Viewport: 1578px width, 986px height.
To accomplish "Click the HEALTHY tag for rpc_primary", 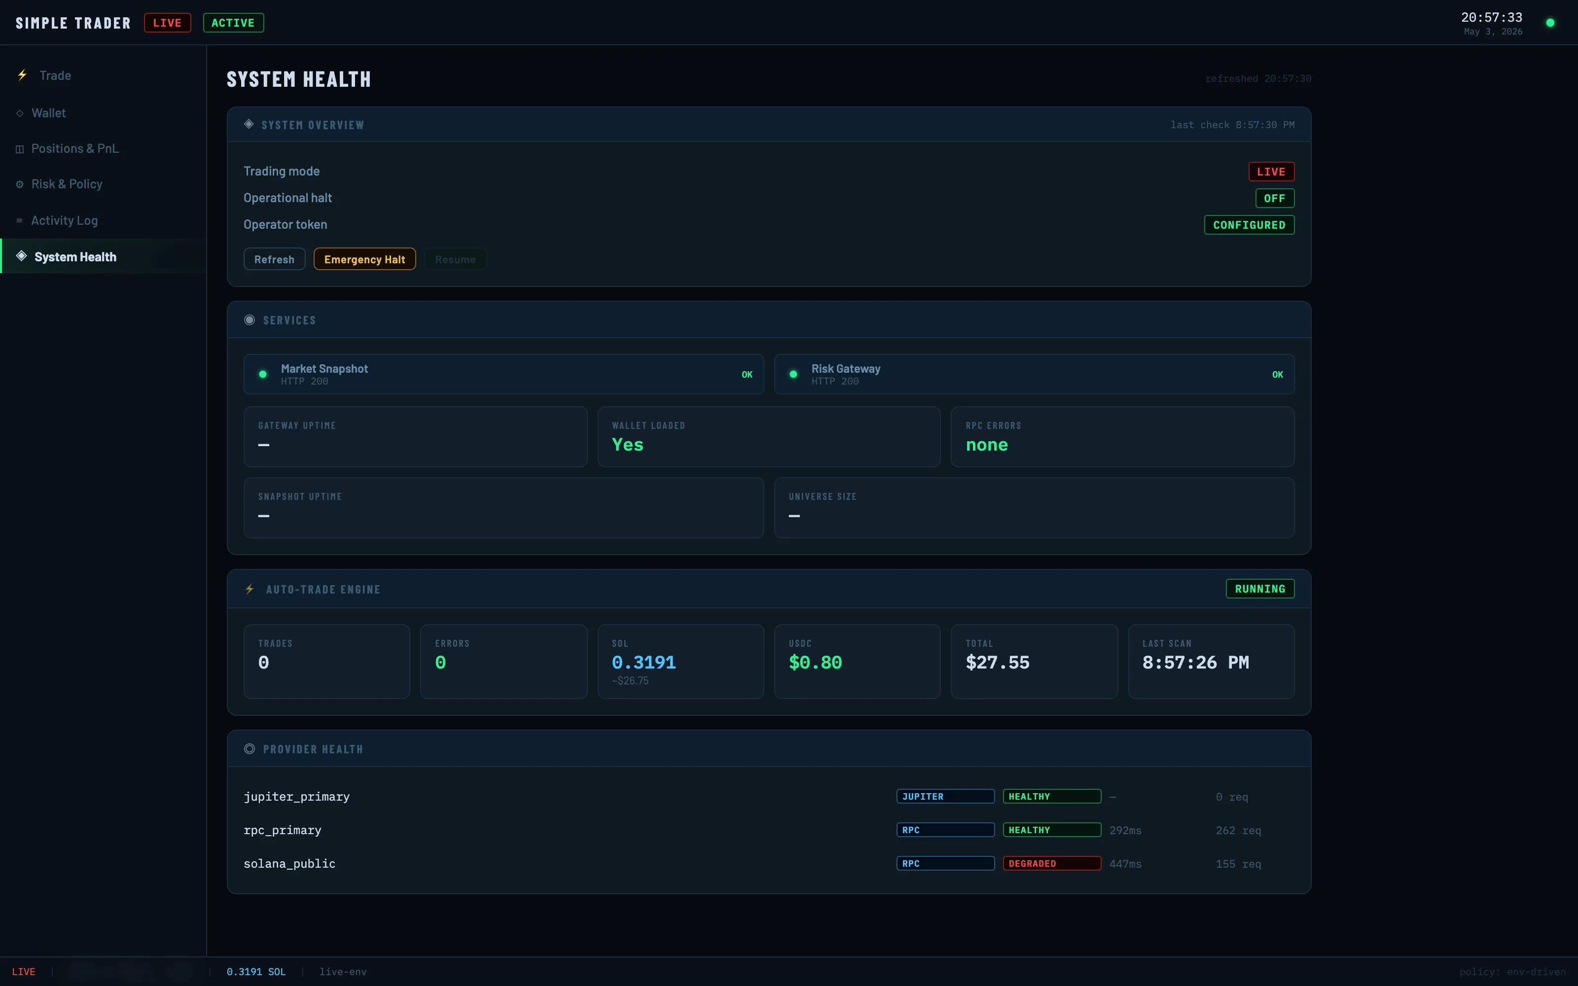I will pos(1052,830).
